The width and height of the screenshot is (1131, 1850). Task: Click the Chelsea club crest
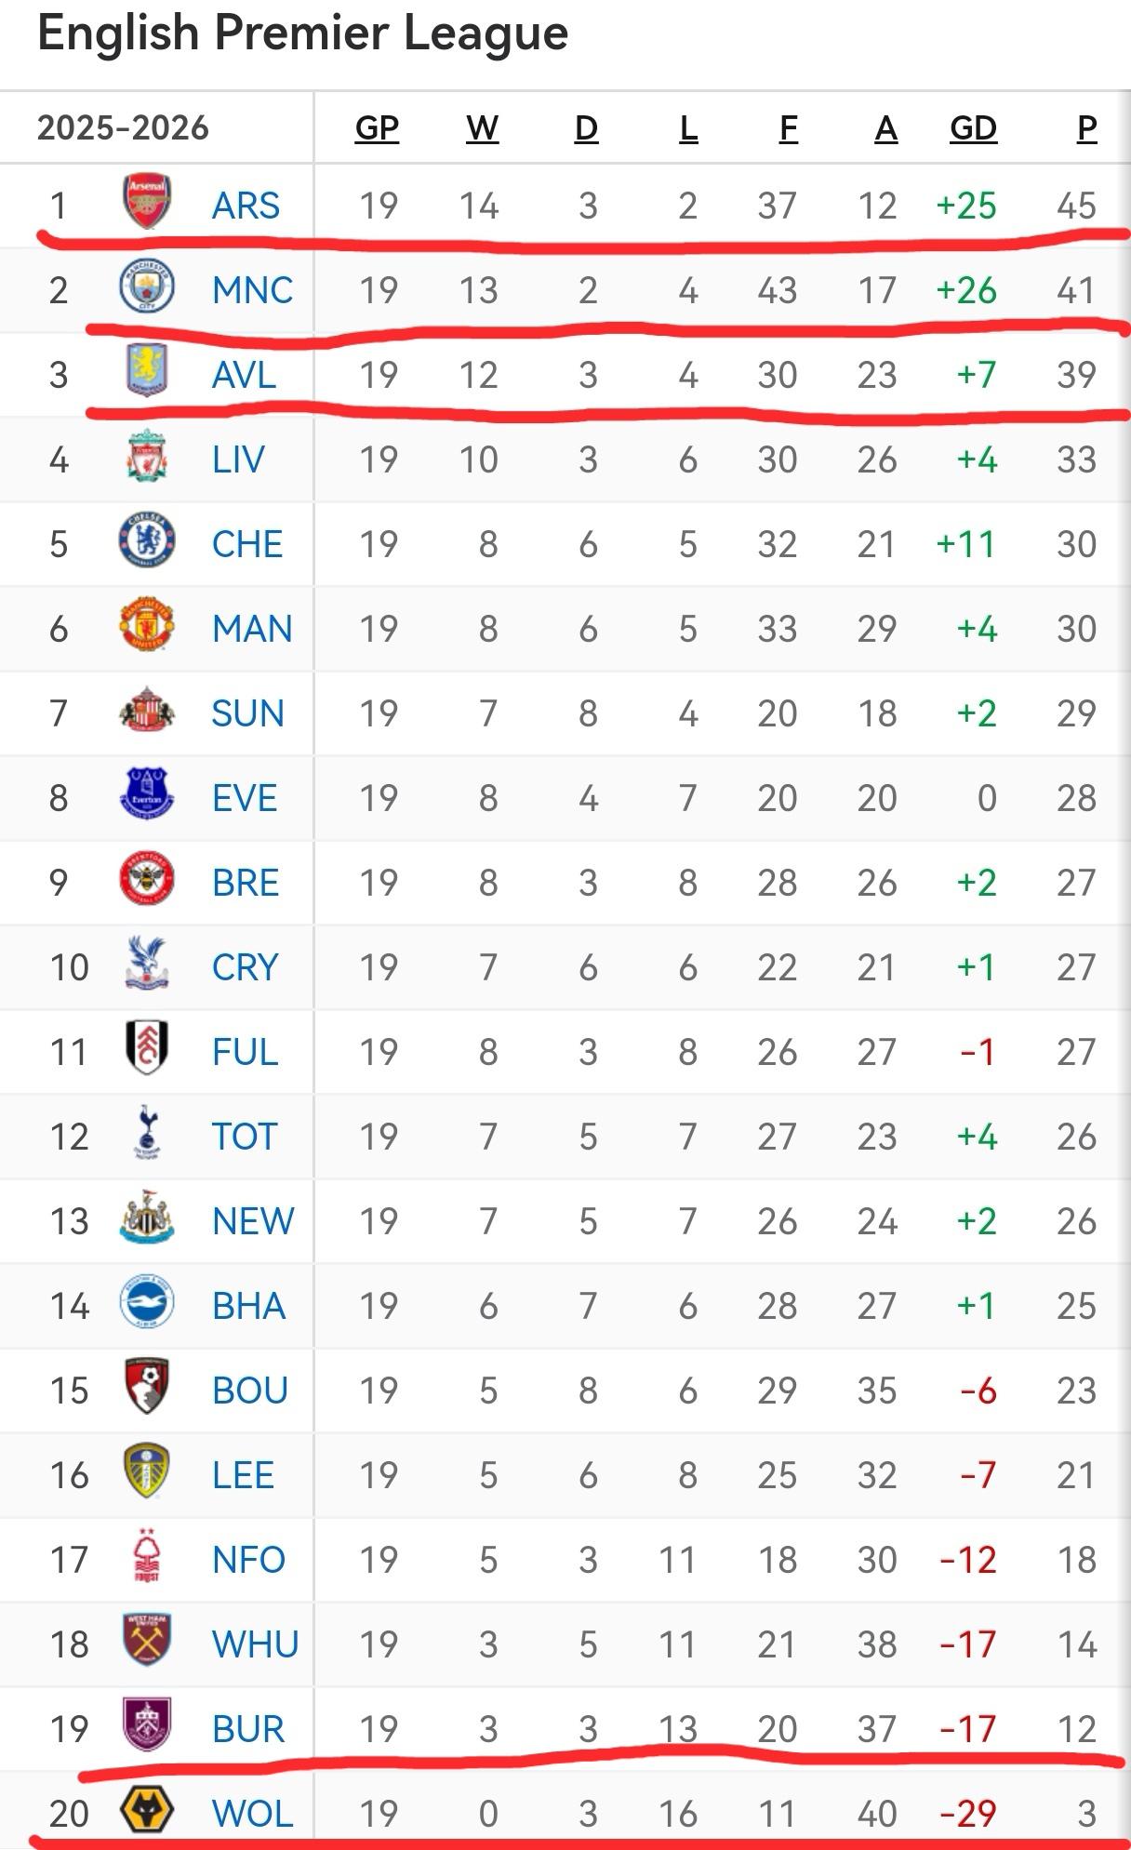pyautogui.click(x=147, y=540)
